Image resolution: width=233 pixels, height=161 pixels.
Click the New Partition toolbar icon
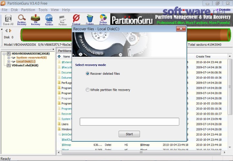coord(63,20)
